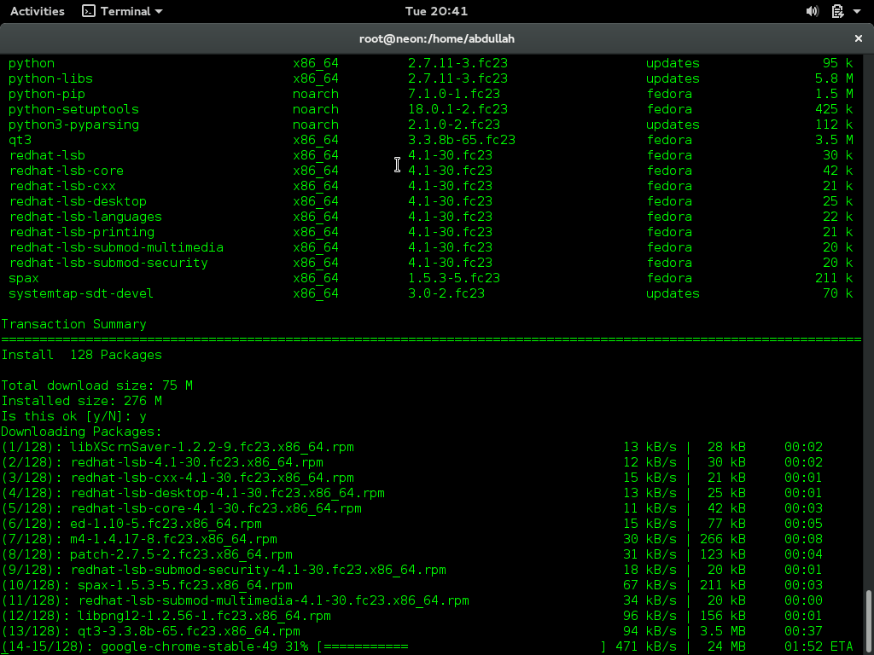Screen dimensions: 874x655
Task: Click the google-chrome-stable-49 progress bar
Action: [x=462, y=646]
